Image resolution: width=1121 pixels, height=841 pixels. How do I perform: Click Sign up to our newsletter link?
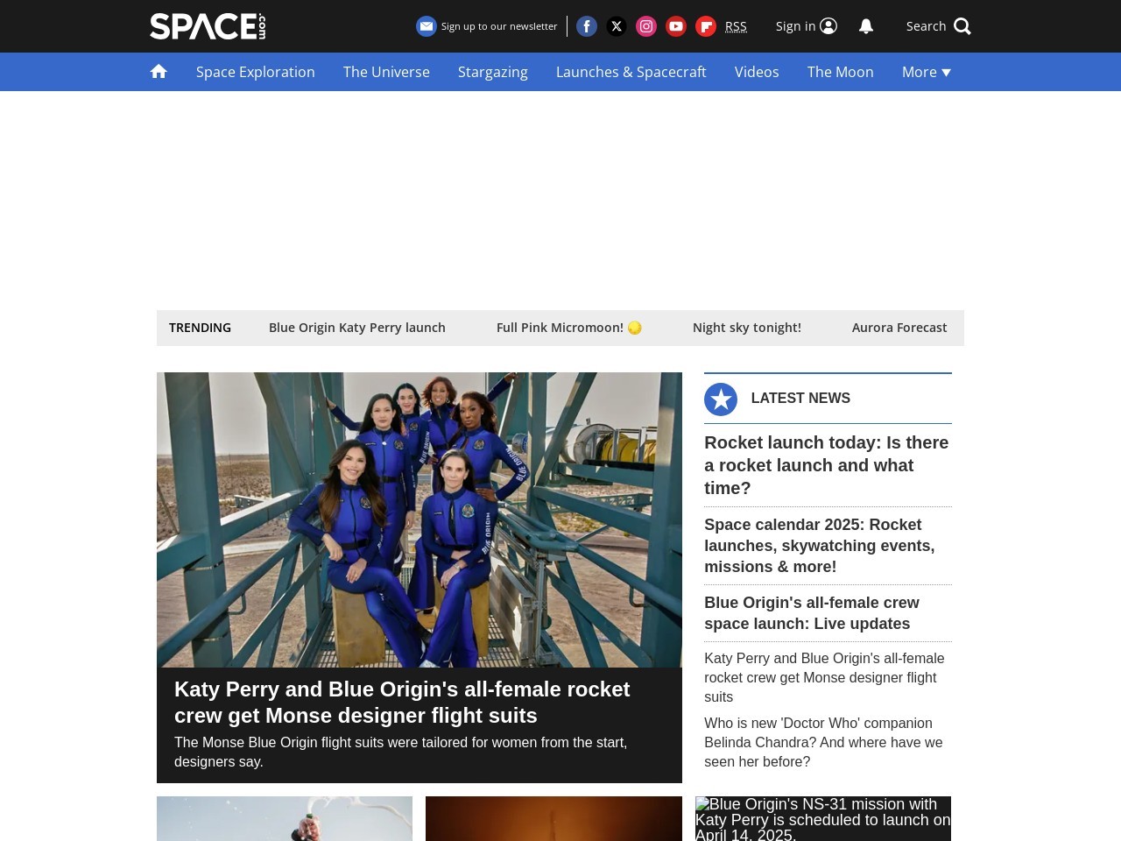[499, 26]
